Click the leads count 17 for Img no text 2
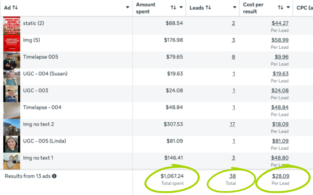Viewport: 313px width, 195px height. click(232, 124)
